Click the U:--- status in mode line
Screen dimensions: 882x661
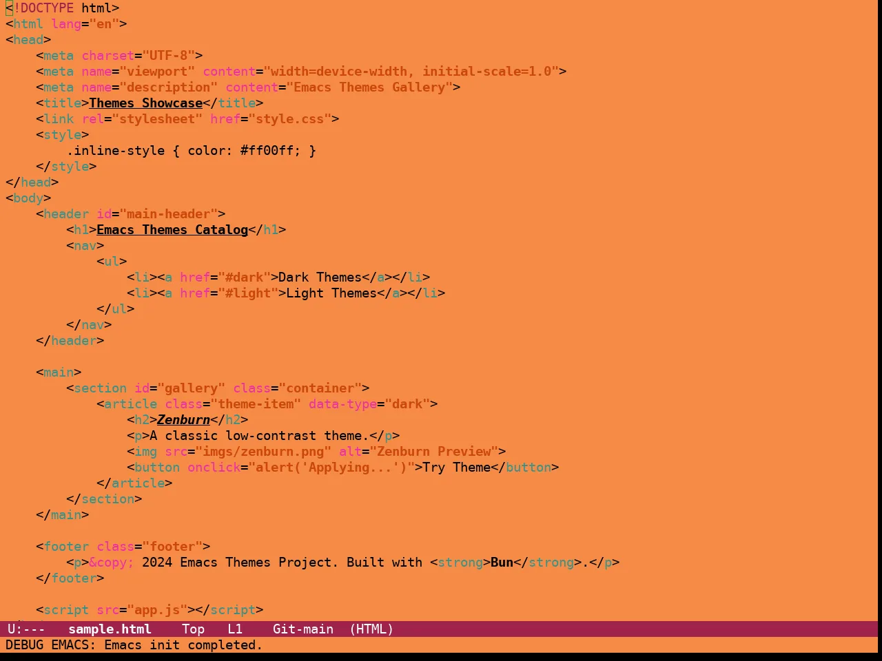point(26,629)
